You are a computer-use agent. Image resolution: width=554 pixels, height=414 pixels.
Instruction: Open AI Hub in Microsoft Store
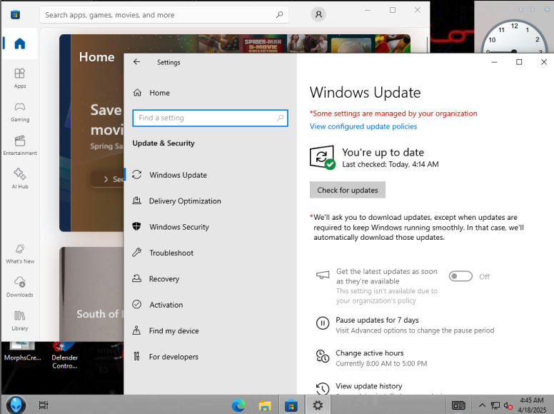click(20, 178)
